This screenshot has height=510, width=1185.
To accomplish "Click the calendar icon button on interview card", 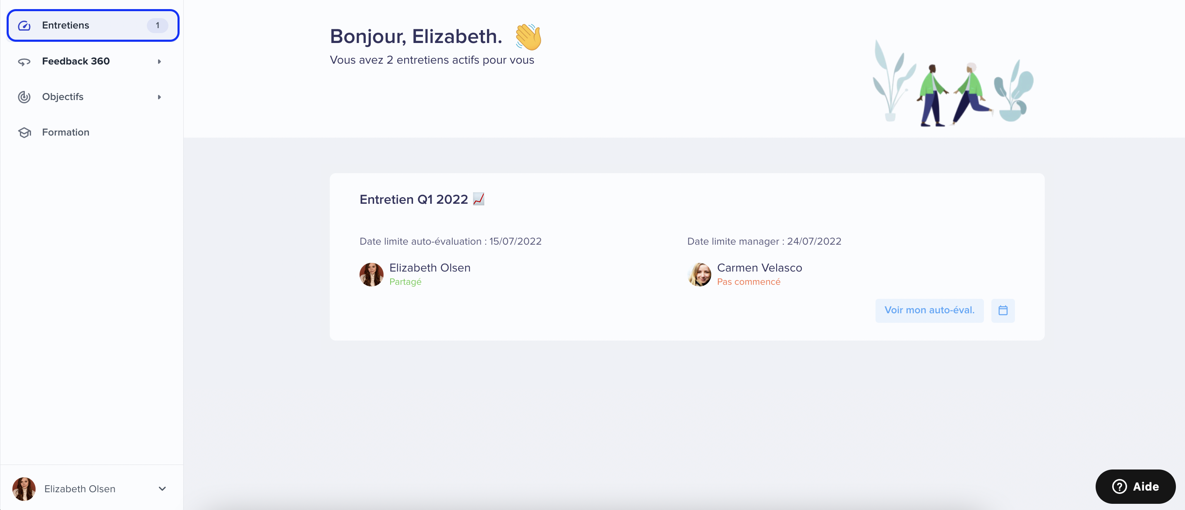I will pyautogui.click(x=1003, y=310).
